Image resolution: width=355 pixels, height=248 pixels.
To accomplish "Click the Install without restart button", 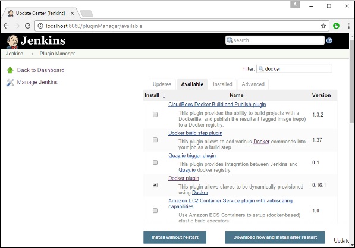I will 175,237.
